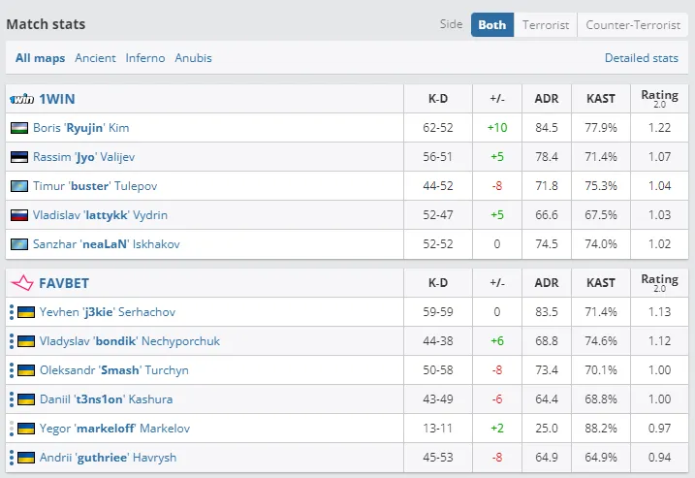Click the flag beside Timur 'buster' Tulepov
This screenshot has width=695, height=478.
point(19,186)
